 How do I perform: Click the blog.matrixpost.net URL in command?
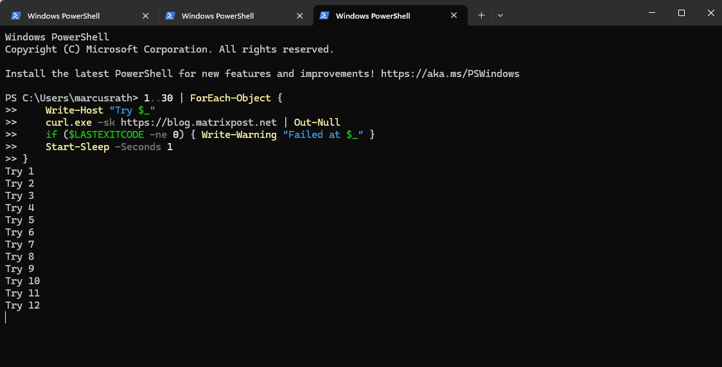(x=198, y=123)
